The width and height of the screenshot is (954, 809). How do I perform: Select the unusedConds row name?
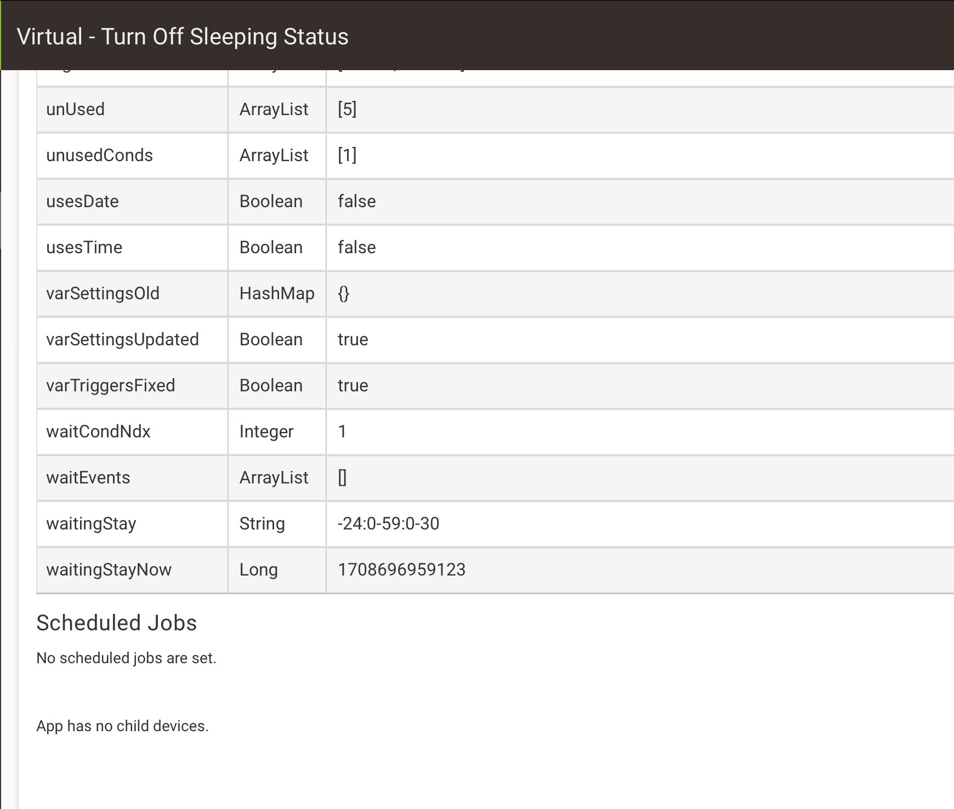[100, 155]
